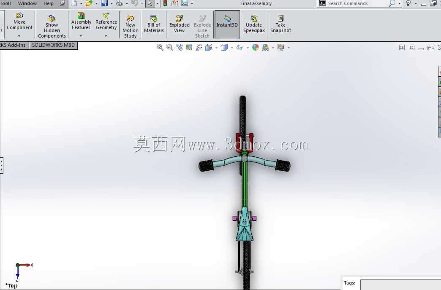Screen dimensions: 441x290
Task: Expand Apply Scene dropdown arrow
Action: click(273, 48)
